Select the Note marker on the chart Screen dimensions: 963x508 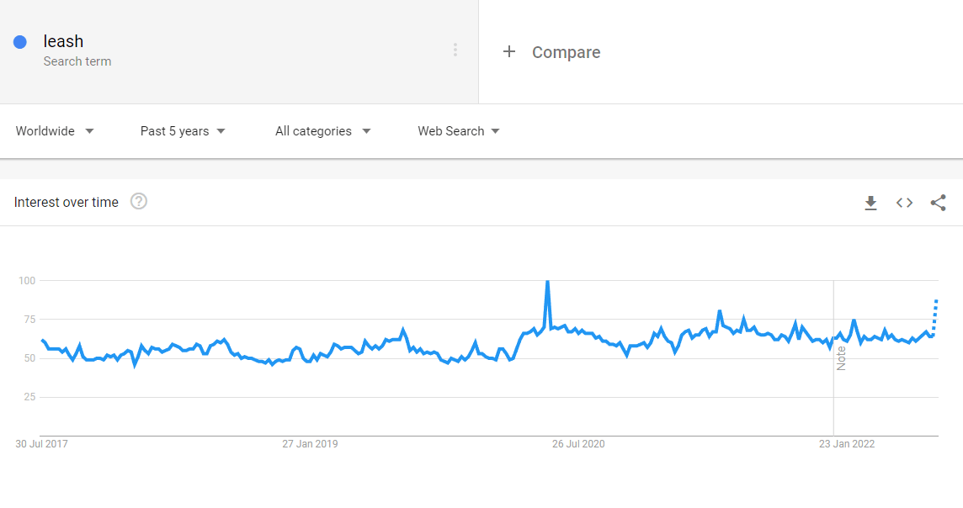click(x=841, y=358)
